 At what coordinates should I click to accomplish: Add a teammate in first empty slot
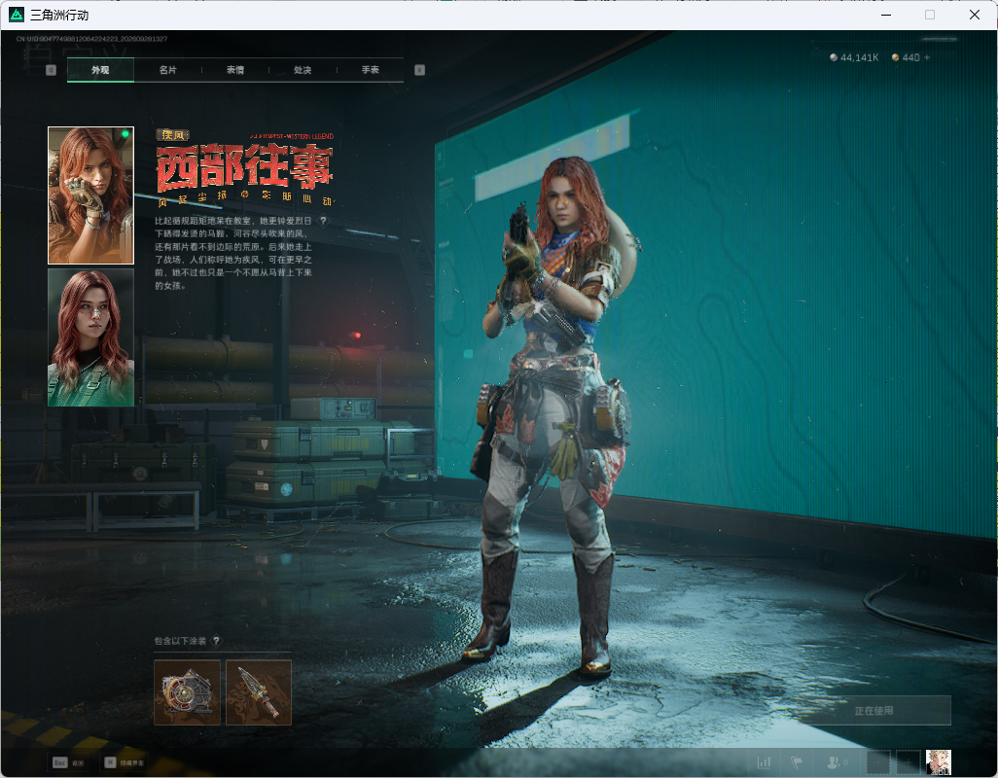pos(877,762)
